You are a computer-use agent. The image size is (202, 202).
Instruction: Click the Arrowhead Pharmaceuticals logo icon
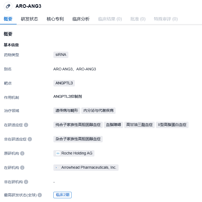(58, 168)
